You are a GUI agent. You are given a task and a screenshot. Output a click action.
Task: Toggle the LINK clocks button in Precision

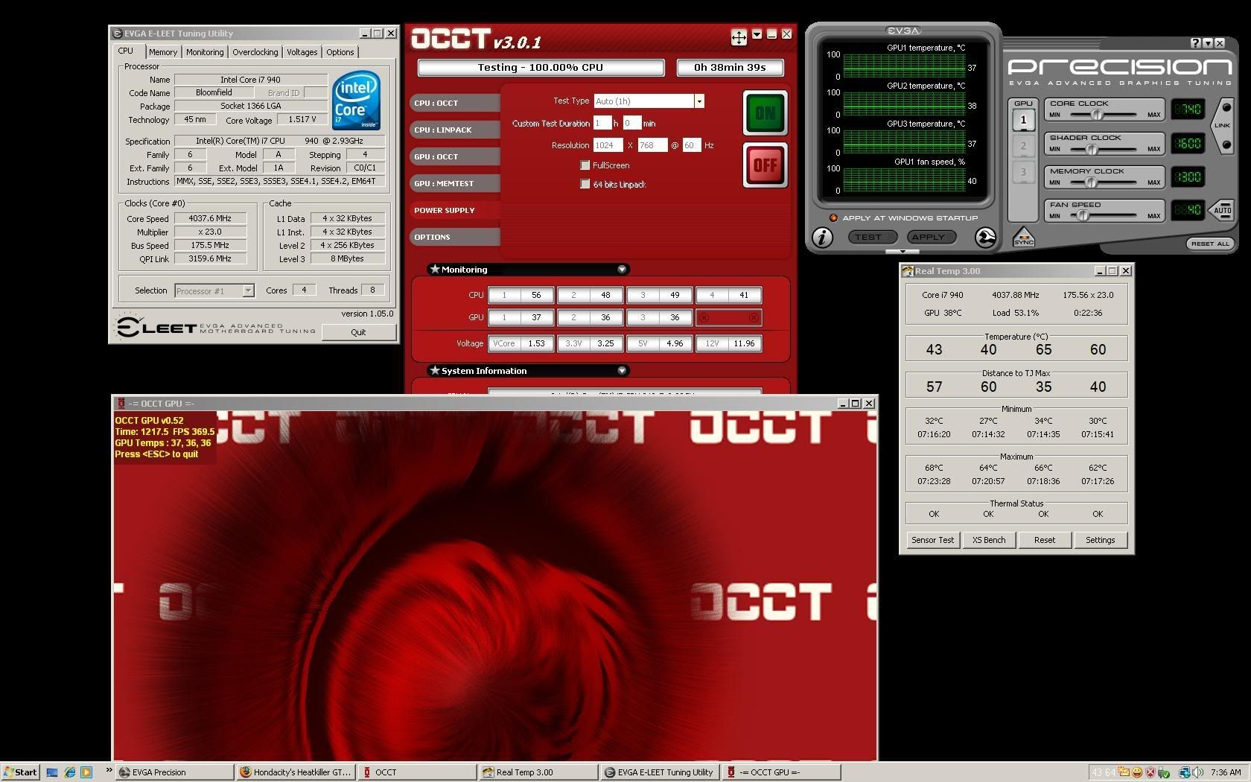pyautogui.click(x=1223, y=126)
